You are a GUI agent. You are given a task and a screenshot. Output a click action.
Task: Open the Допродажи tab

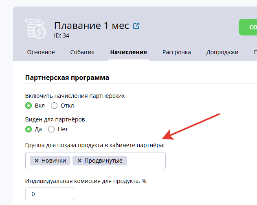click(x=222, y=52)
